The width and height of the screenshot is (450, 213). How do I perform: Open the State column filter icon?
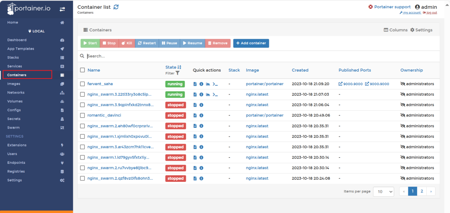point(178,73)
